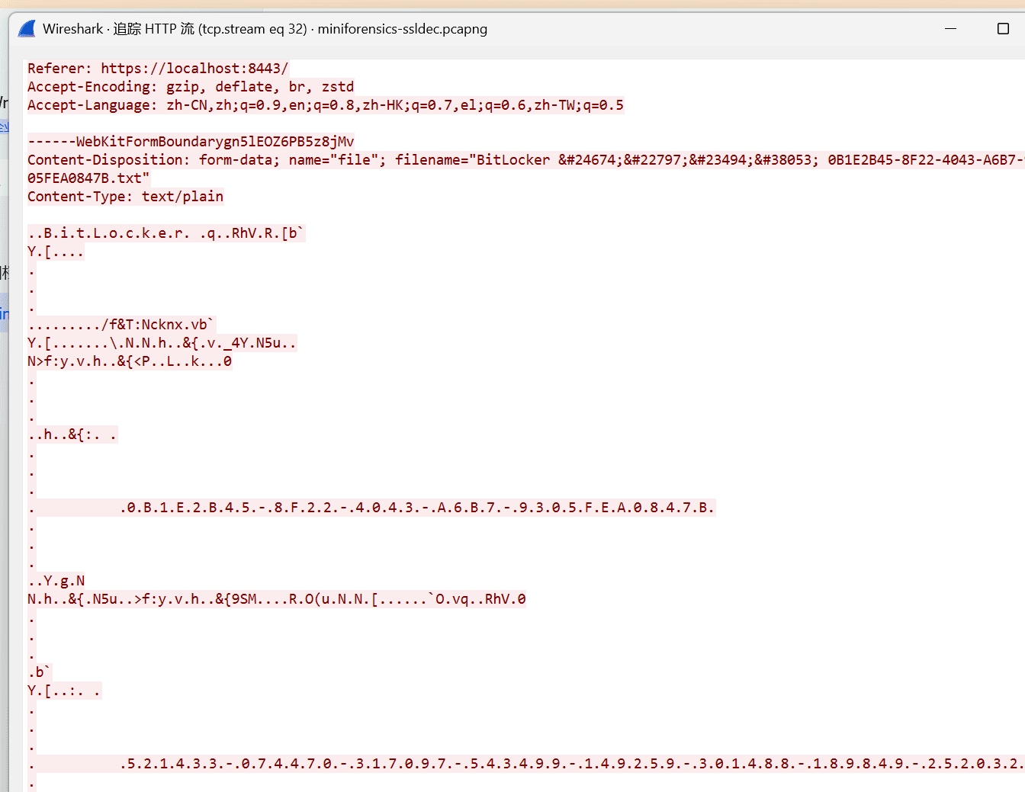Viewport: 1025px width, 792px height.
Task: Select the line starting with N>f:y.v.h
Action: pos(130,361)
